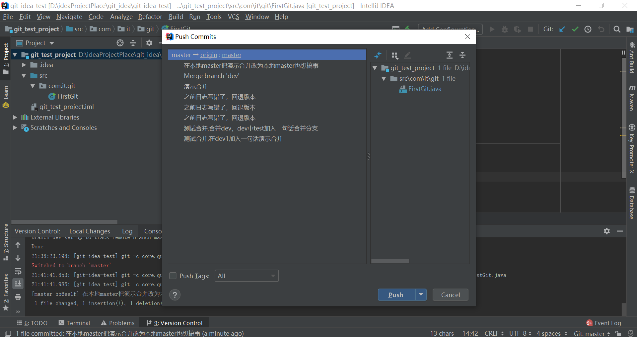The image size is (637, 337).
Task: Toggle soft-wrap icon in console
Action: (18, 271)
